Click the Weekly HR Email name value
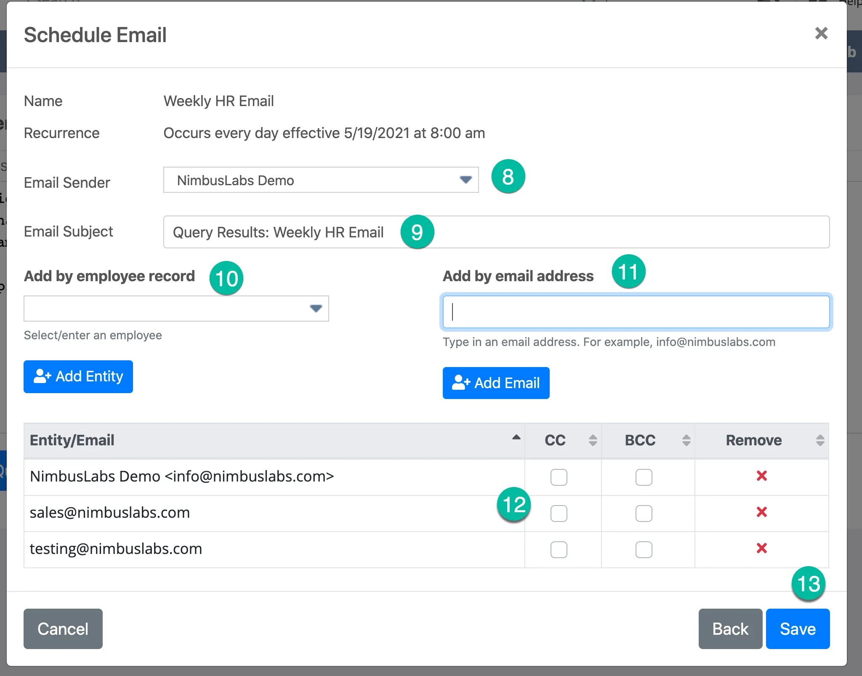The height and width of the screenshot is (676, 862). 219,101
